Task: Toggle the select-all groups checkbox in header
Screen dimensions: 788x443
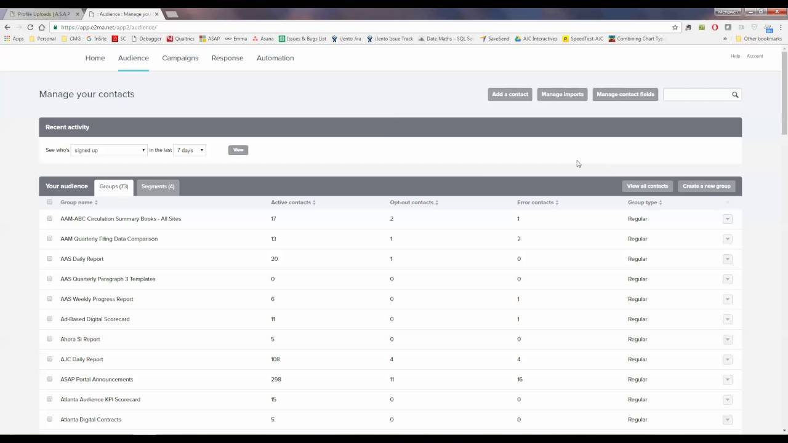Action: point(50,202)
